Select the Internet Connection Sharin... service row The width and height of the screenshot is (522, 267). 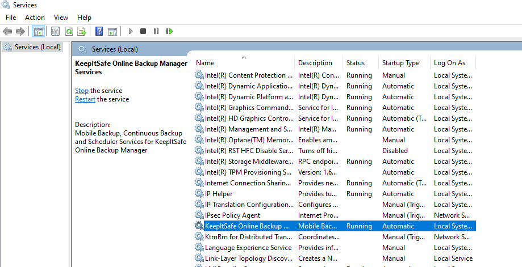pyautogui.click(x=335, y=183)
